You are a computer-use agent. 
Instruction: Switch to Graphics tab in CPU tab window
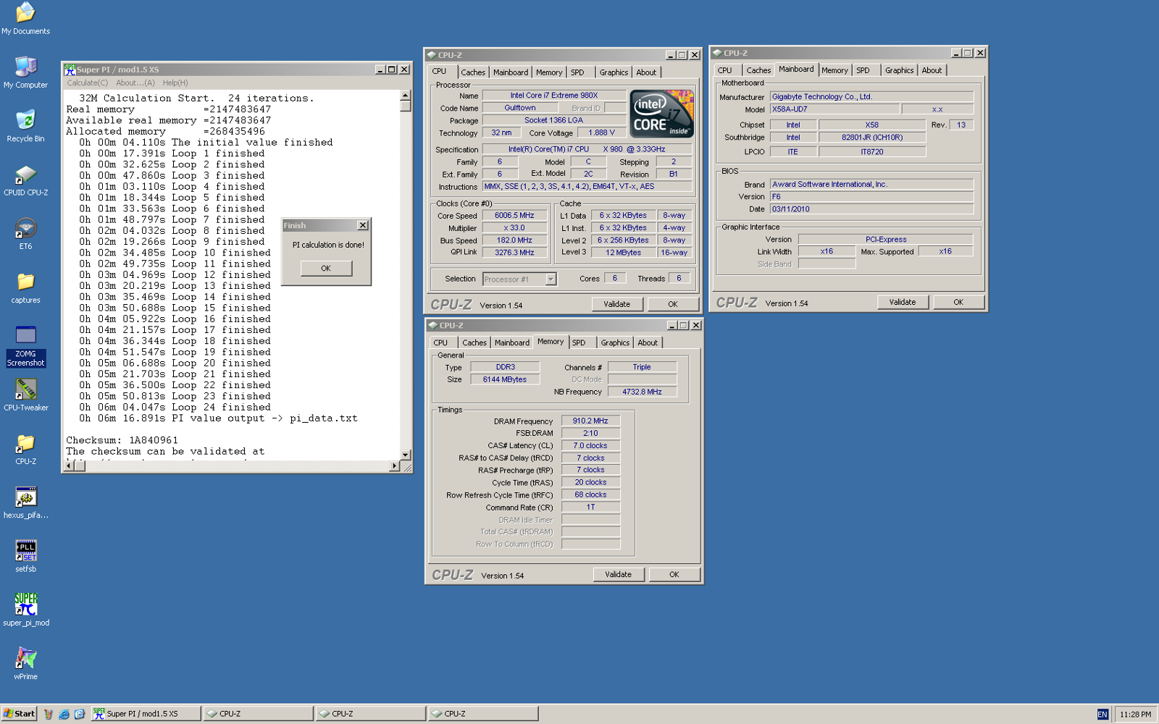tap(614, 72)
